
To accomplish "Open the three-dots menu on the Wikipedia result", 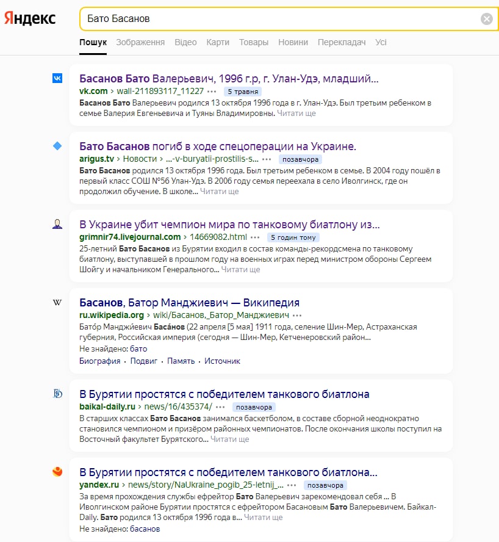I will click(x=297, y=316).
